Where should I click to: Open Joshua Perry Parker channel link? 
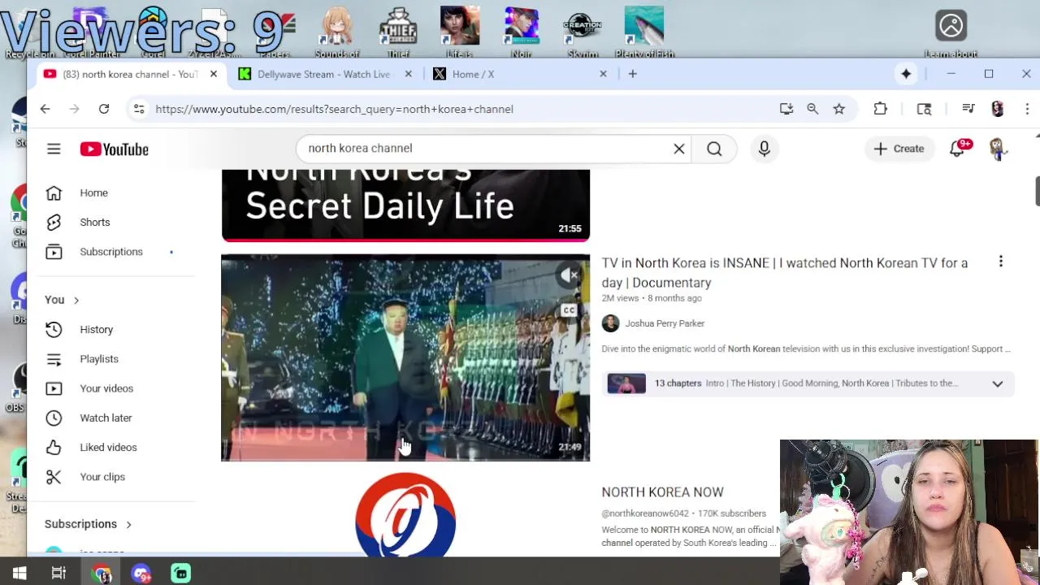point(665,323)
